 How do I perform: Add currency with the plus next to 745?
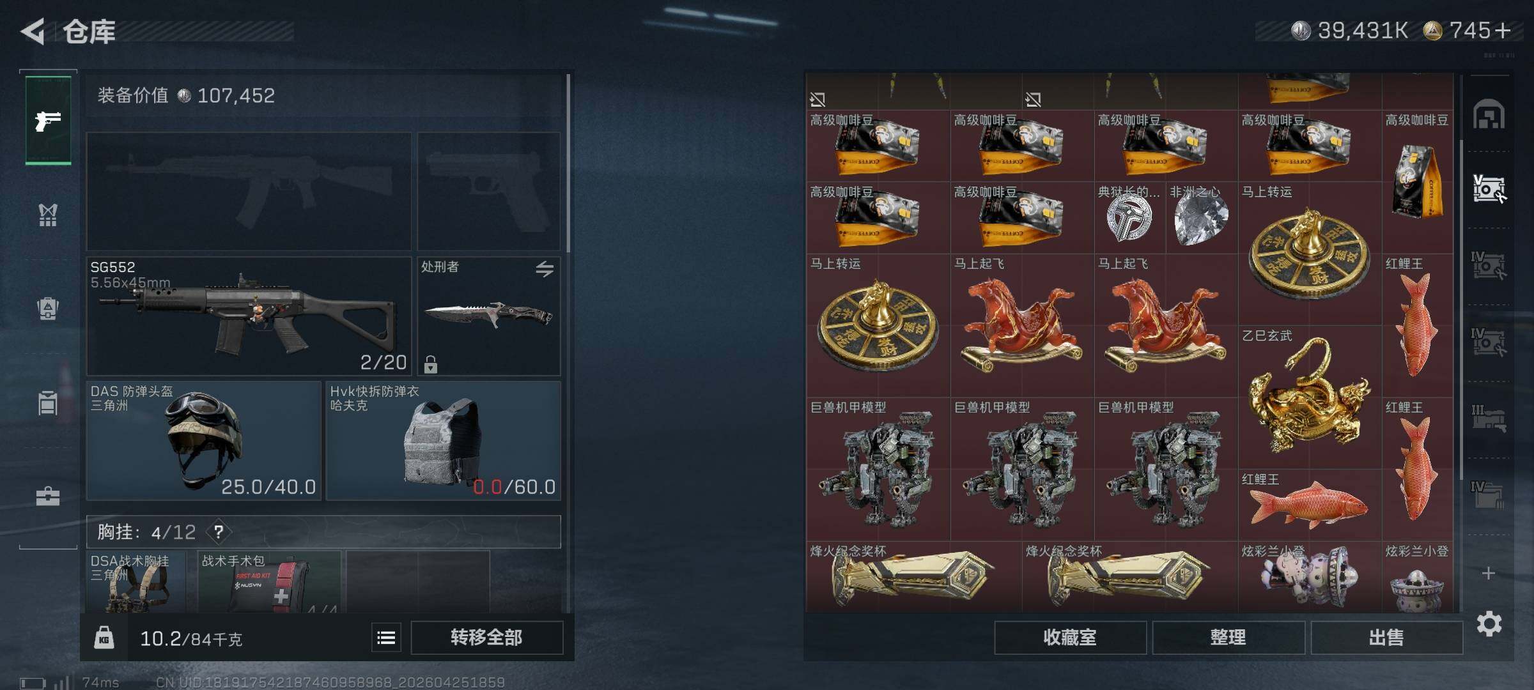1503,30
